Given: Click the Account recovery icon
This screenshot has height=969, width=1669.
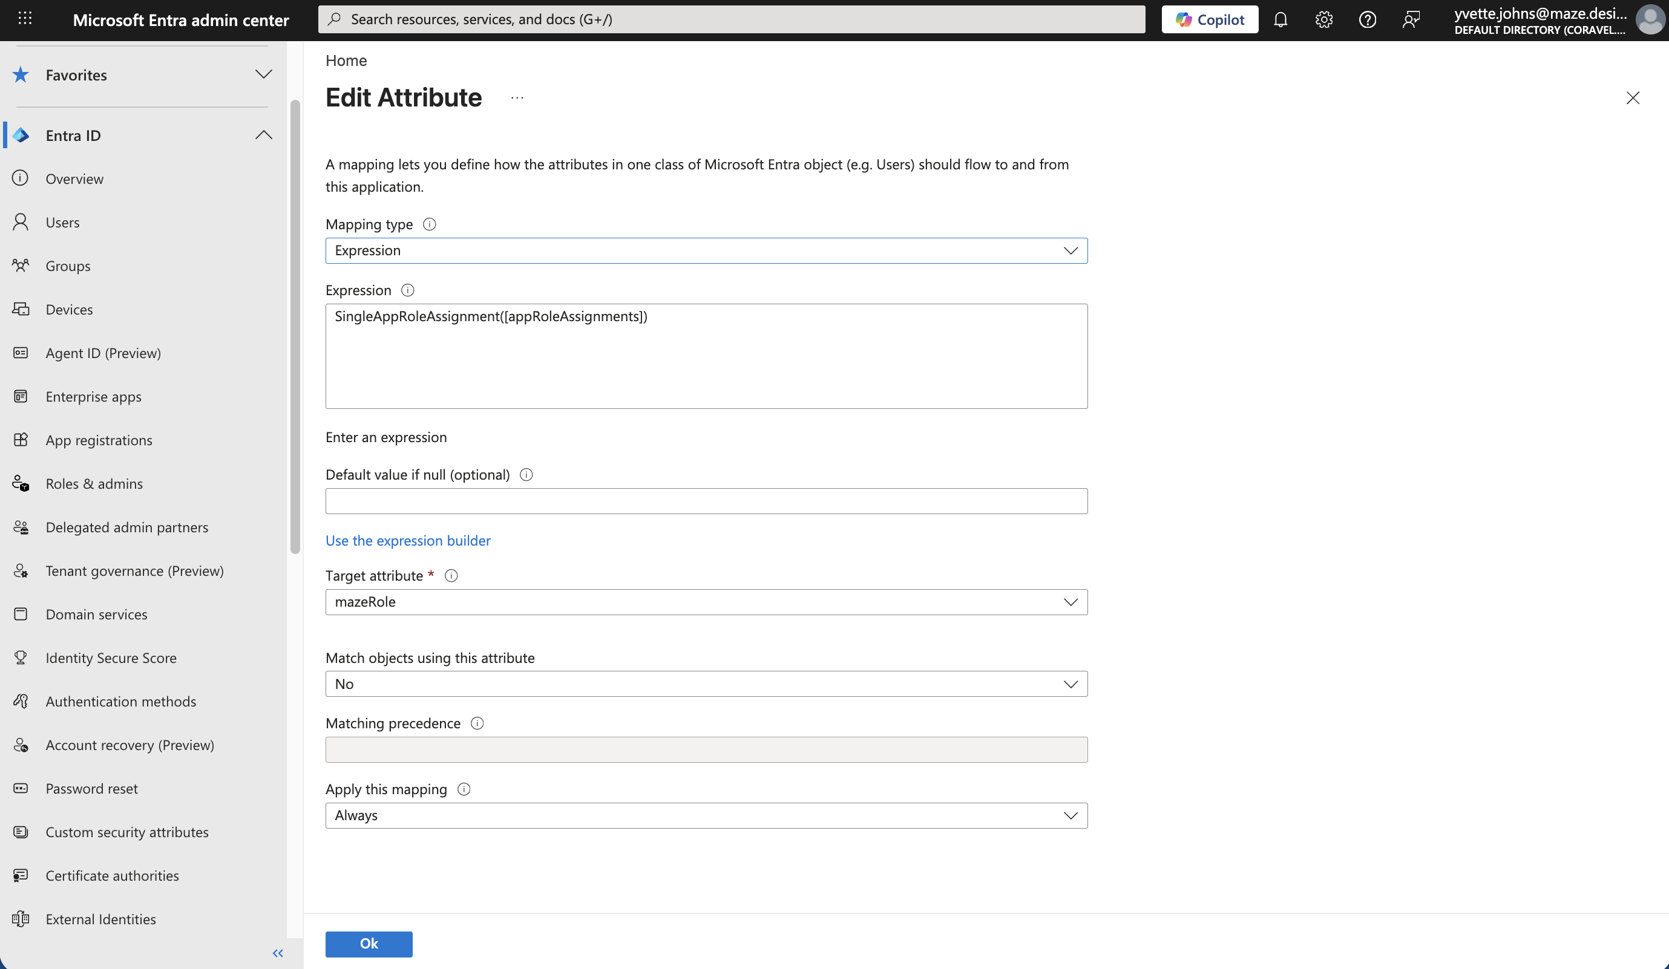Looking at the screenshot, I should 21,745.
